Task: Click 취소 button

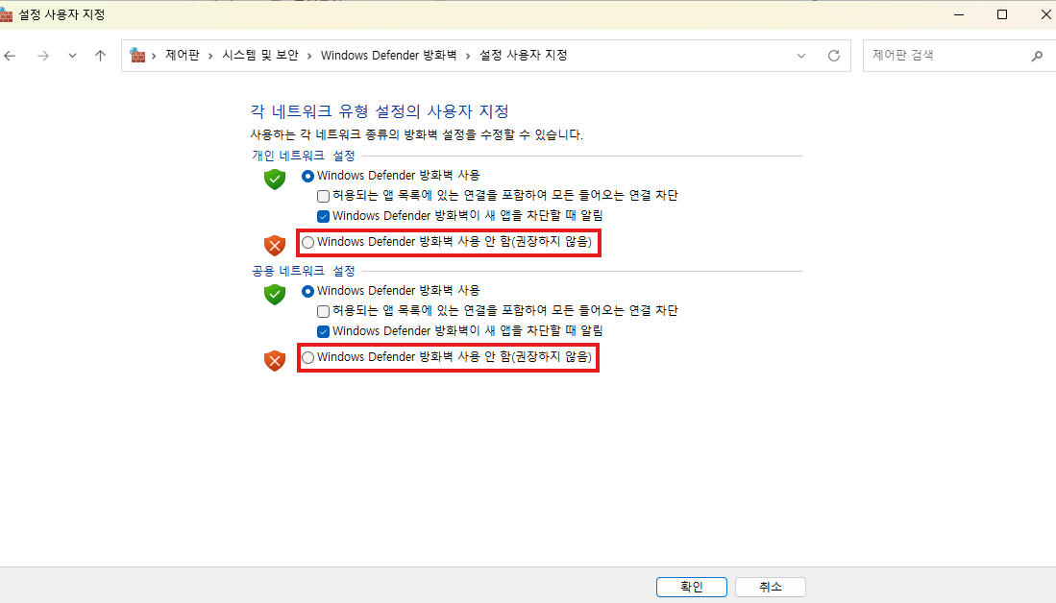Action: [x=771, y=587]
